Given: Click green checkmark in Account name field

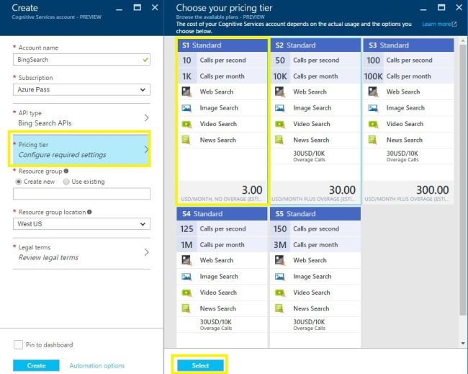Looking at the screenshot, I should point(145,60).
